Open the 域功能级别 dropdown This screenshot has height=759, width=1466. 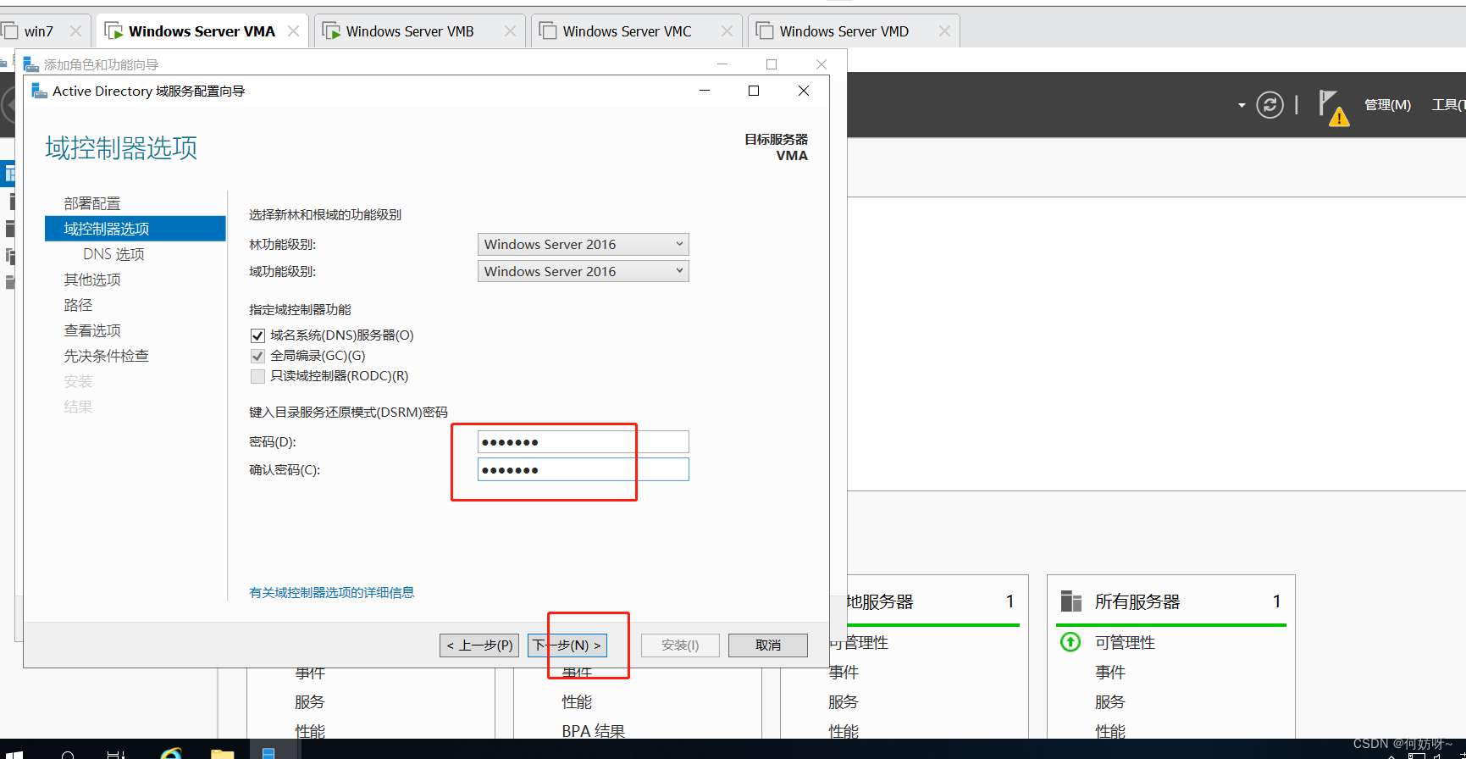583,271
